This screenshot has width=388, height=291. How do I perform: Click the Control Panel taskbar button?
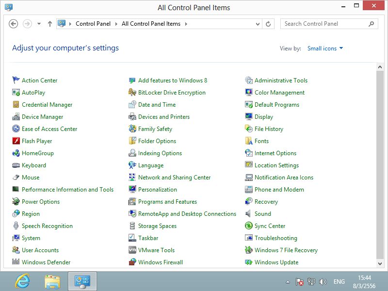[82, 281]
